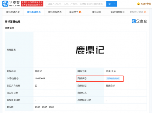Screen dimensions: 152x113
Task: Select the 否 value for shared trademark
Action: pos(36,86)
